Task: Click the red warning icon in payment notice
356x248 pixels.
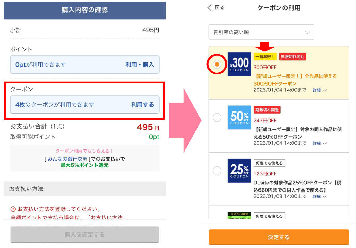Action: click(13, 209)
